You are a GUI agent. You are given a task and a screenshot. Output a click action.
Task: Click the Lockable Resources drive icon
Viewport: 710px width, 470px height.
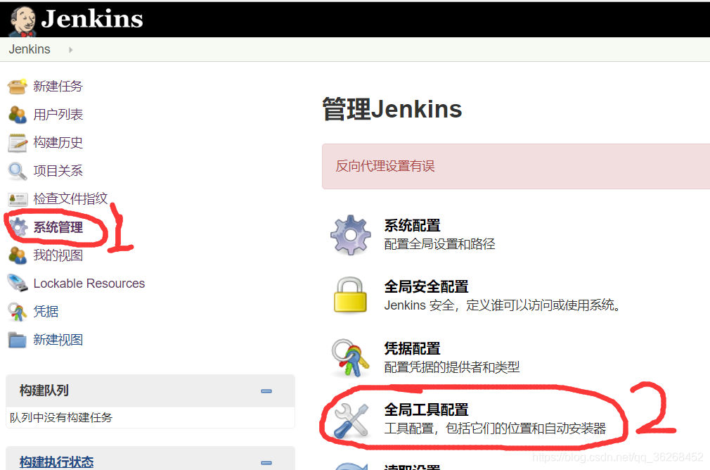pyautogui.click(x=17, y=284)
